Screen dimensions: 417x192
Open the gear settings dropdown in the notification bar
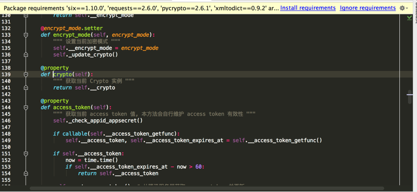(403, 8)
